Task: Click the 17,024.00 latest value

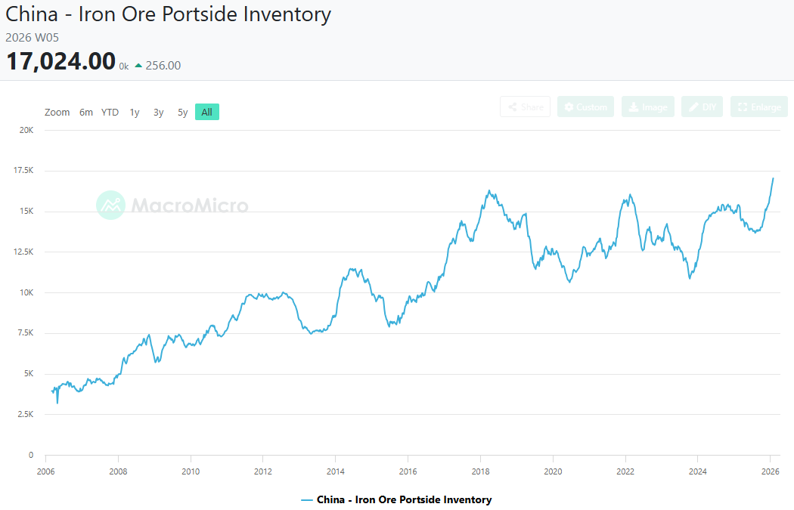Action: 60,61
